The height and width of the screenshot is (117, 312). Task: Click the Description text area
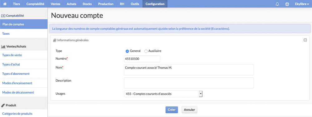click(189, 83)
